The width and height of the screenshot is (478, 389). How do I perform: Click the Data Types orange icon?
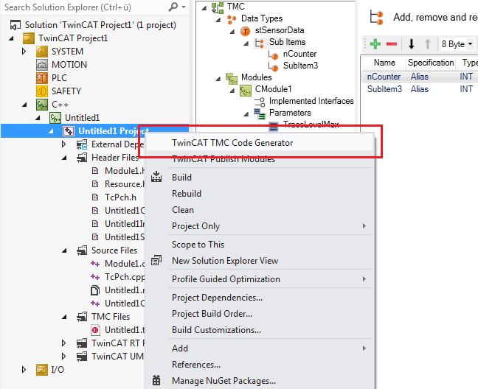232,19
